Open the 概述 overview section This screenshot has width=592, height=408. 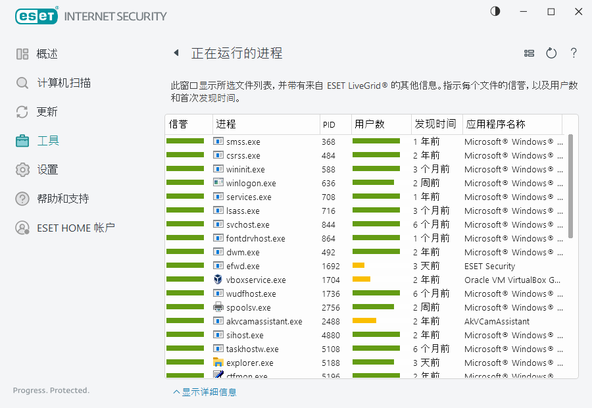tap(47, 54)
